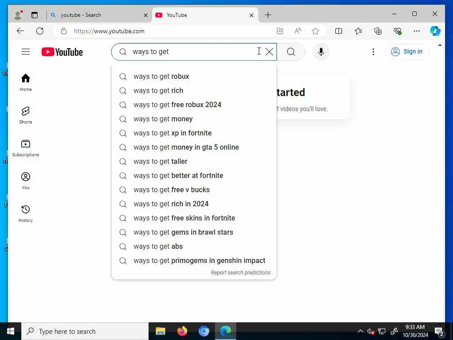Open the Edge profile icon
The image size is (453, 340).
[x=19, y=15]
